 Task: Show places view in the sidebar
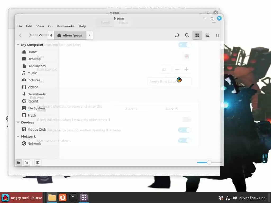[19, 163]
